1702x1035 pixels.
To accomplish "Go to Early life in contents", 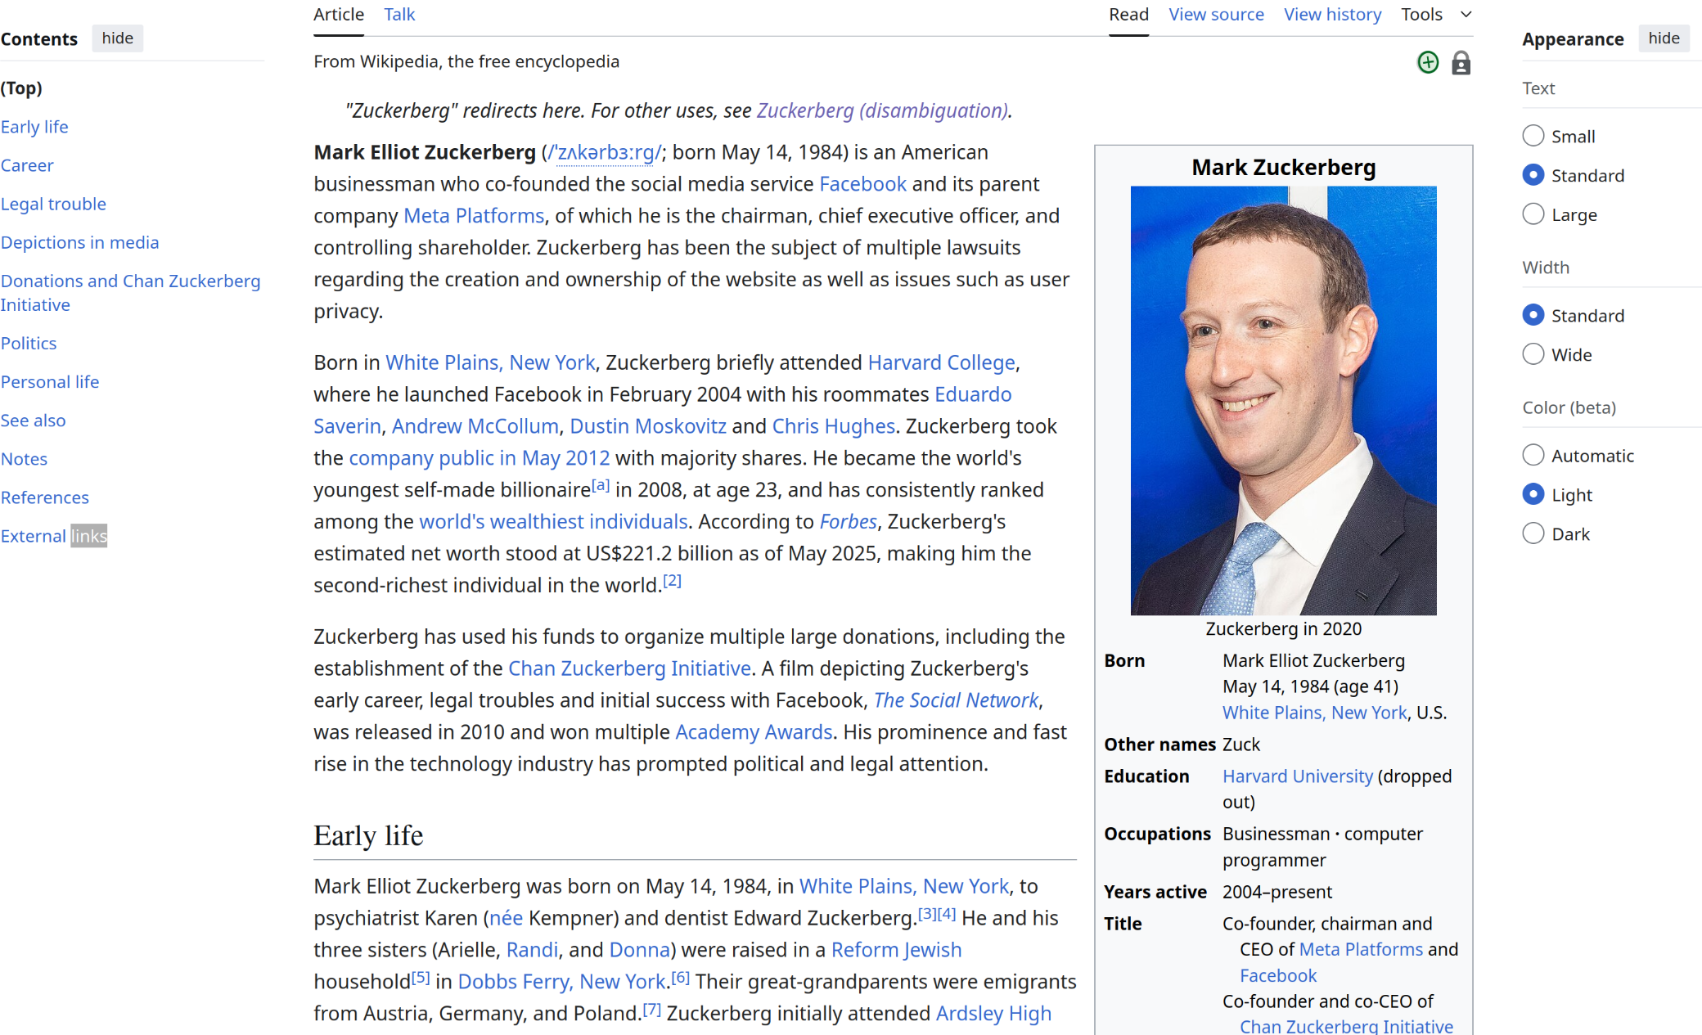I will [34, 127].
